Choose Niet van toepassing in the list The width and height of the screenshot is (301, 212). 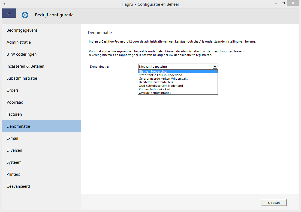178,71
